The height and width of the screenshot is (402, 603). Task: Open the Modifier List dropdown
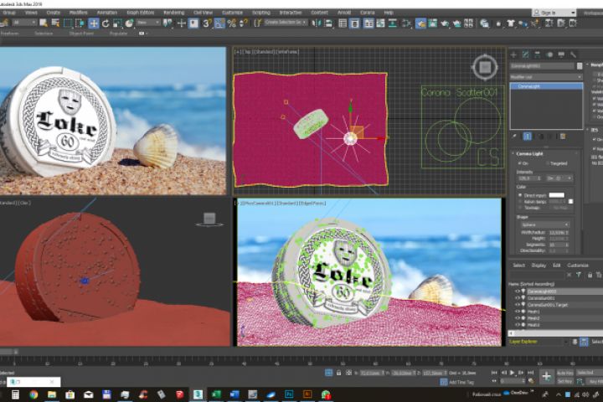click(x=545, y=77)
